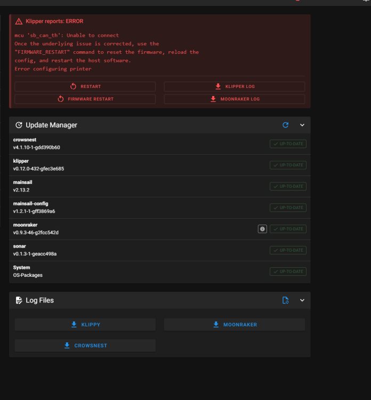Click crowsnest UP-TO-DATE status badge
The height and width of the screenshot is (400, 371).
pos(288,144)
